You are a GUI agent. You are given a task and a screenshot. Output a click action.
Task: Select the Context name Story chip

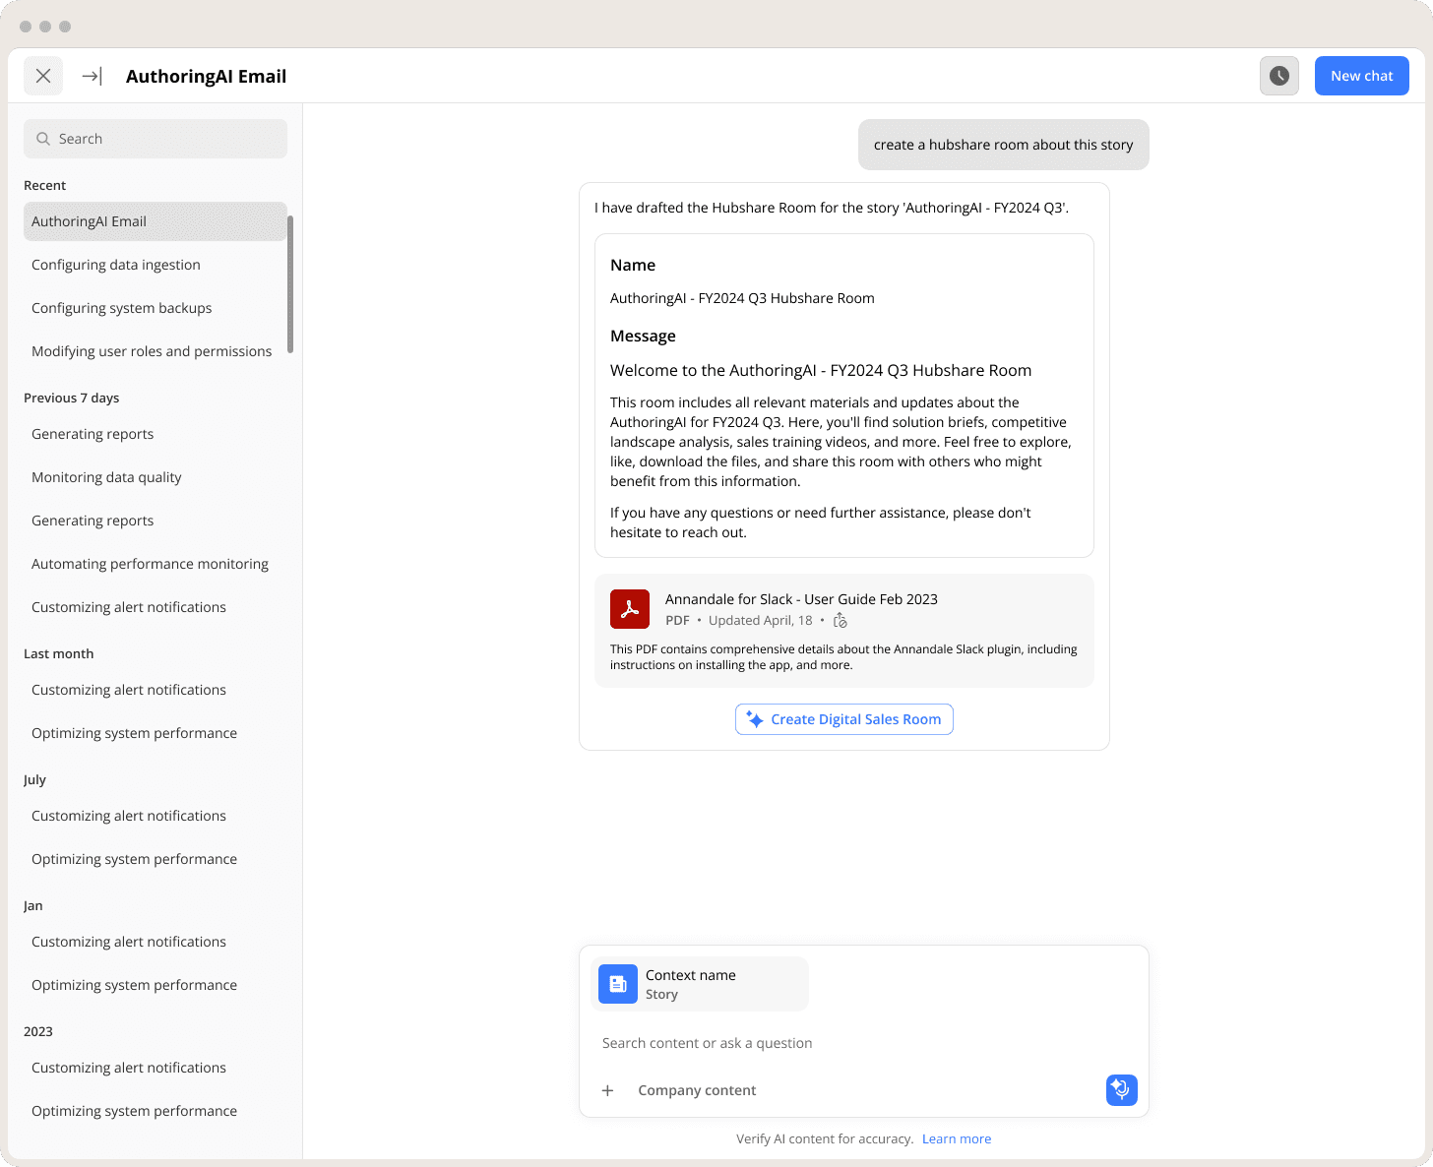click(700, 984)
